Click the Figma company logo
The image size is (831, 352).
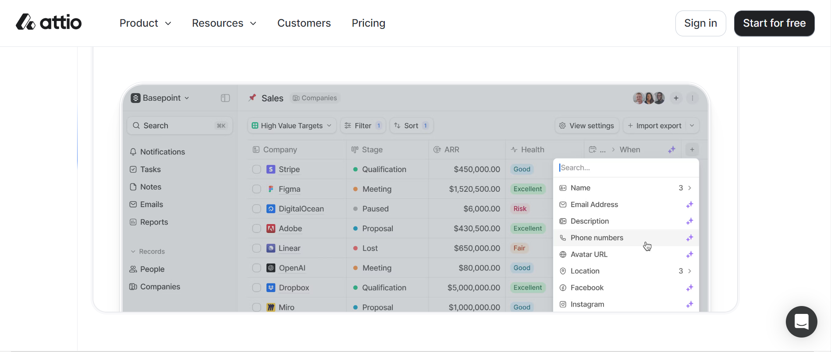tap(271, 189)
